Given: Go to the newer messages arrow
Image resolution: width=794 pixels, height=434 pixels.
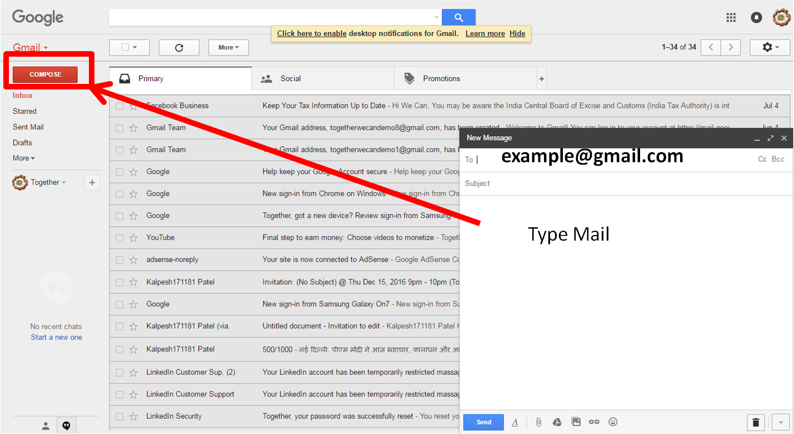Looking at the screenshot, I should click(711, 47).
